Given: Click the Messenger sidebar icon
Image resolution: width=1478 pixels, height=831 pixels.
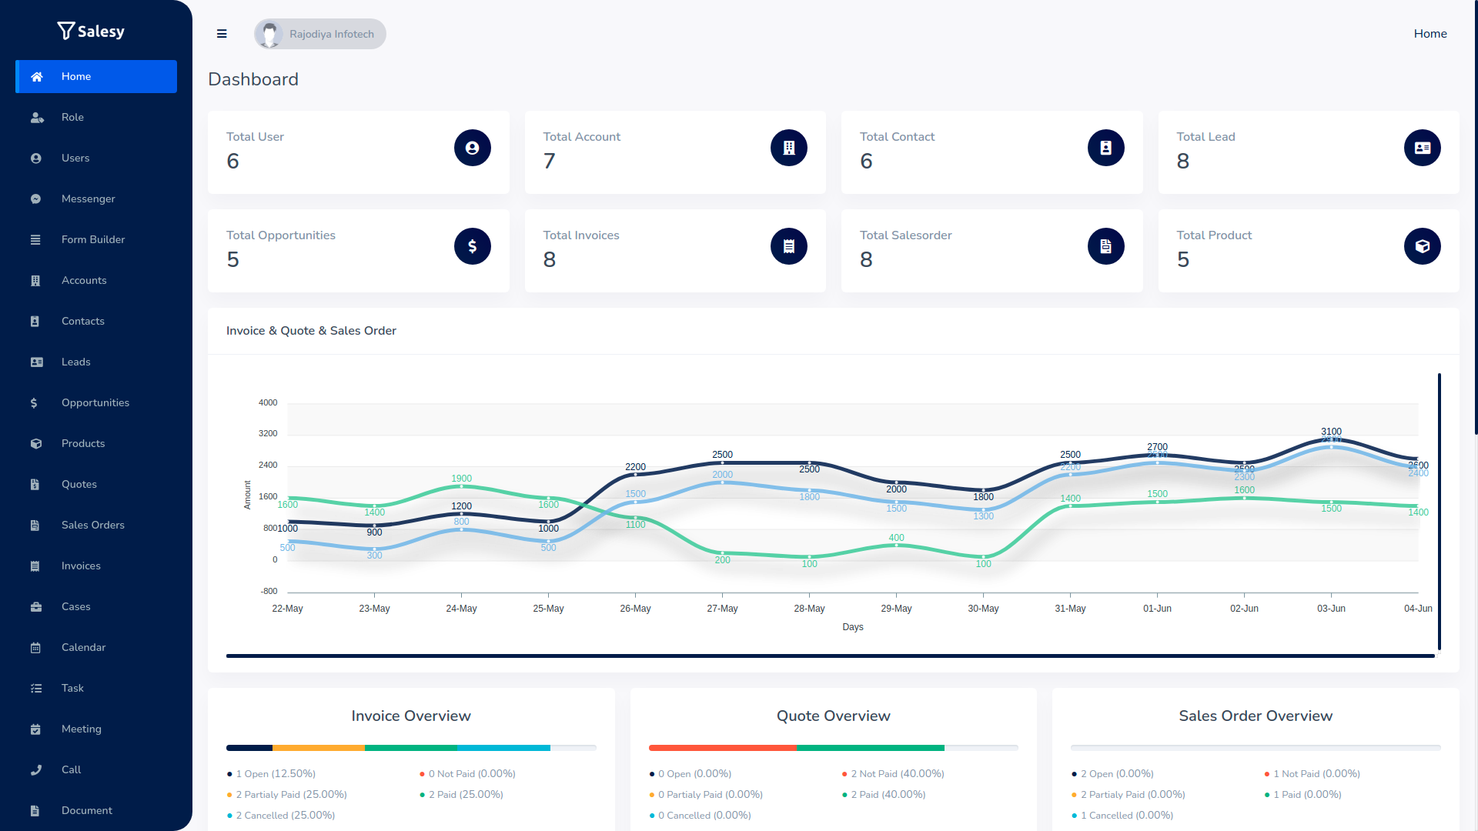Looking at the screenshot, I should [35, 198].
